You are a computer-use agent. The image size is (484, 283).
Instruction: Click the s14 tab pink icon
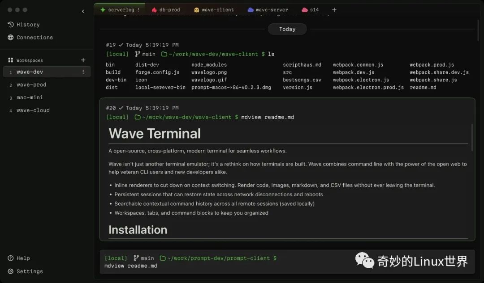point(305,10)
